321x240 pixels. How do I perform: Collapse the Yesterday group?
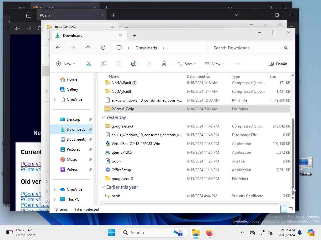pyautogui.click(x=103, y=117)
